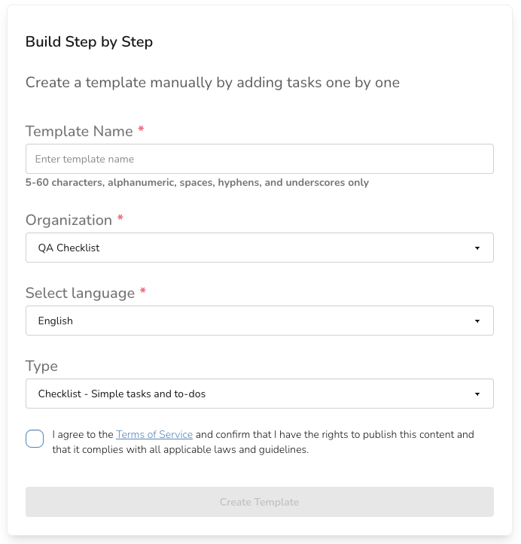Image resolution: width=521 pixels, height=544 pixels.
Task: Click the Build Step by Step heading
Action: (89, 42)
